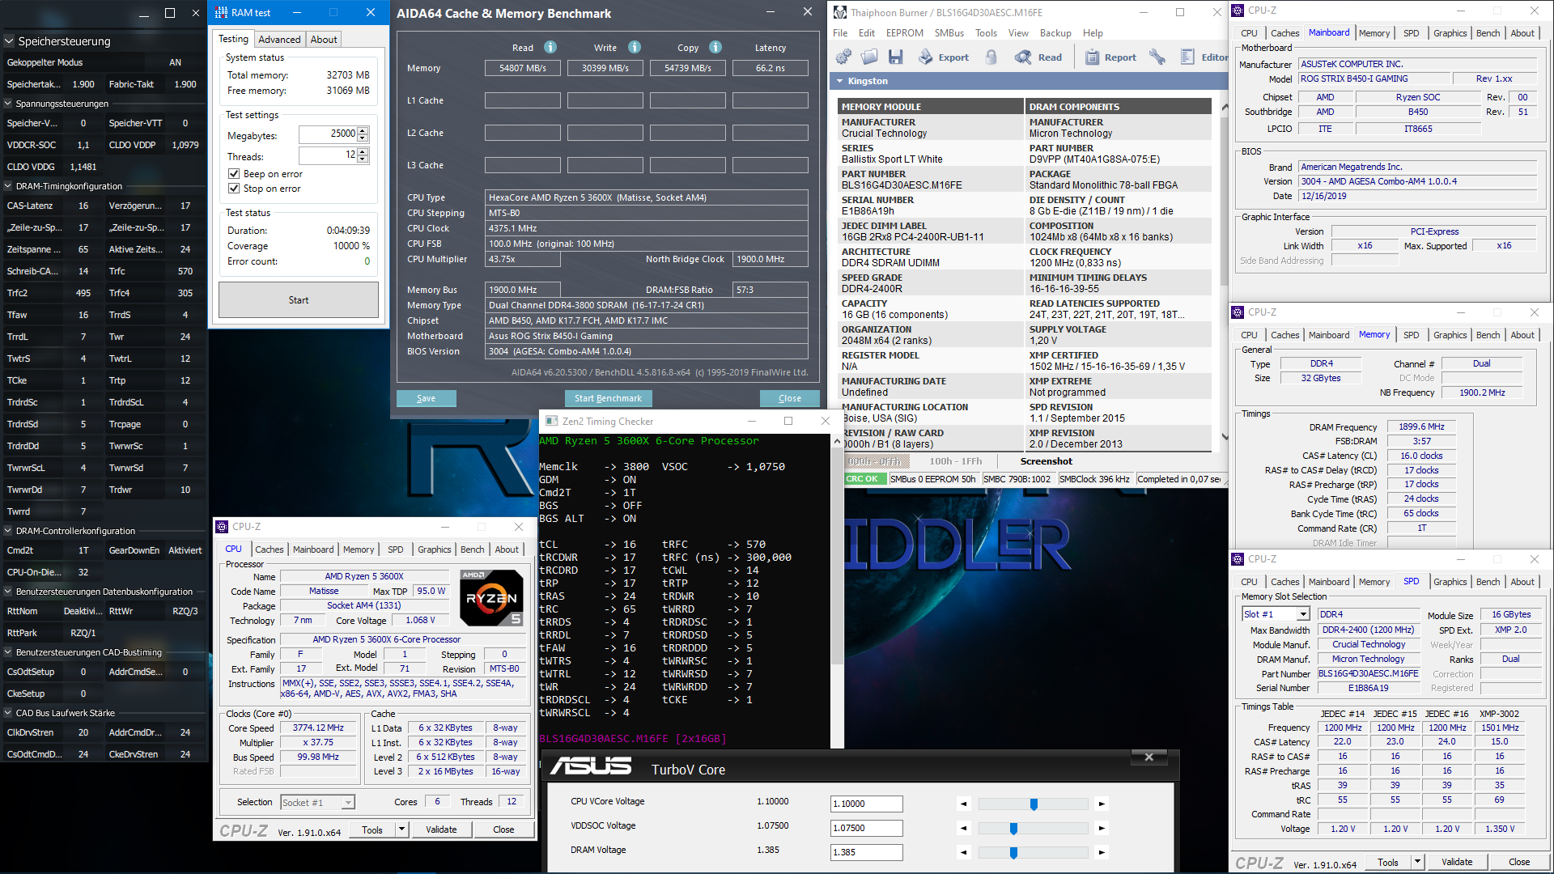Viewport: 1554px width, 874px height.
Task: Uncheck Beep on error in RAM test
Action: (x=235, y=174)
